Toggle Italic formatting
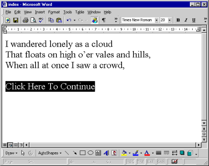Viewport: 209px width, 166px height. (x=186, y=20)
